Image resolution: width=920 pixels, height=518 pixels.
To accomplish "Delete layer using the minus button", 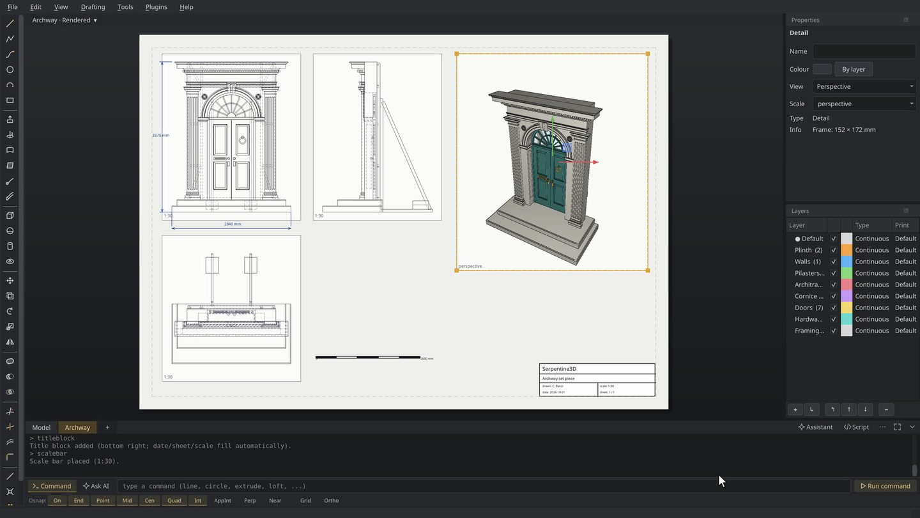I will point(886,409).
